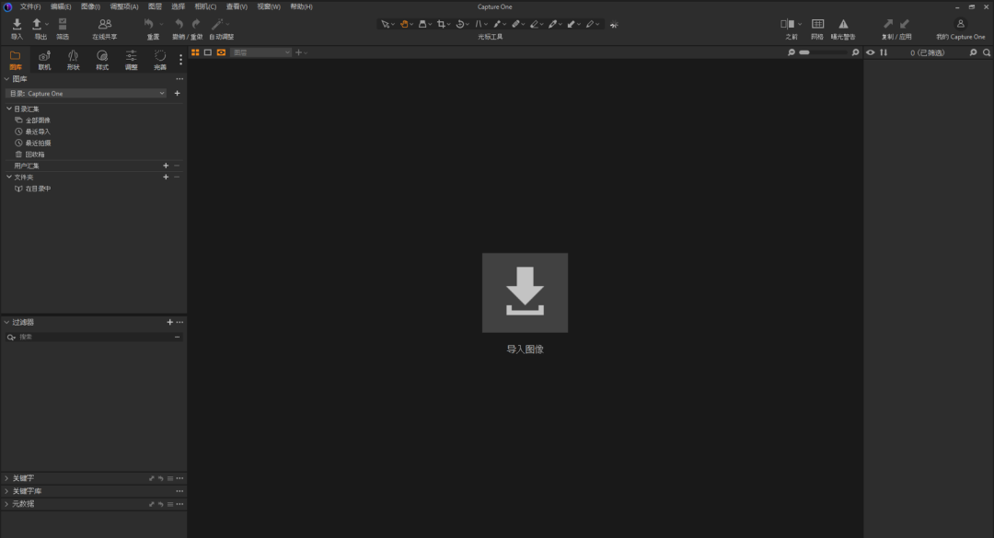Collapse the 过滤器 panel
The height and width of the screenshot is (538, 994).
[7, 322]
